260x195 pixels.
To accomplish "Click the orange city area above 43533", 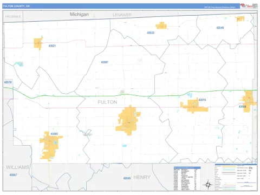I will [161, 25].
